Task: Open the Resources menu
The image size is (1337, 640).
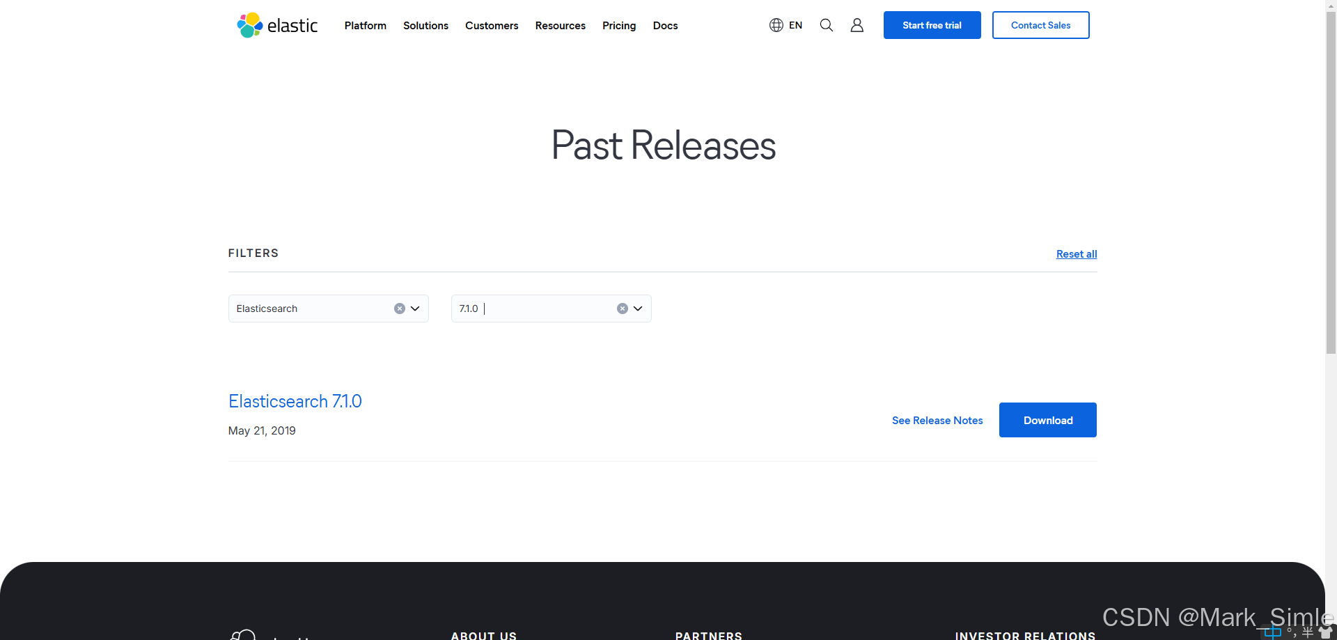Action: 561,25
